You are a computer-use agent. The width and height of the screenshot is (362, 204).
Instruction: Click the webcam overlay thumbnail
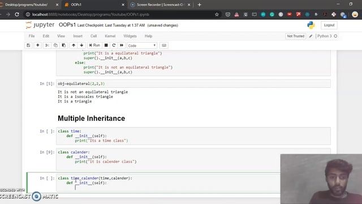pos(321,179)
